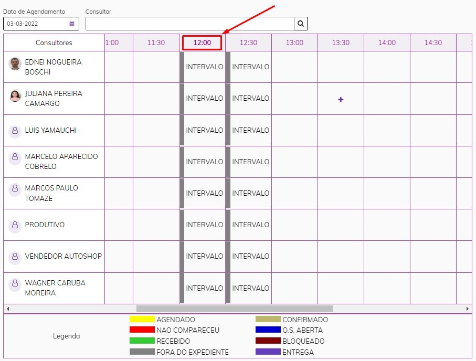This screenshot has width=476, height=361.
Task: Click the right arrow of the horizontal scrollbar
Action: (468, 309)
